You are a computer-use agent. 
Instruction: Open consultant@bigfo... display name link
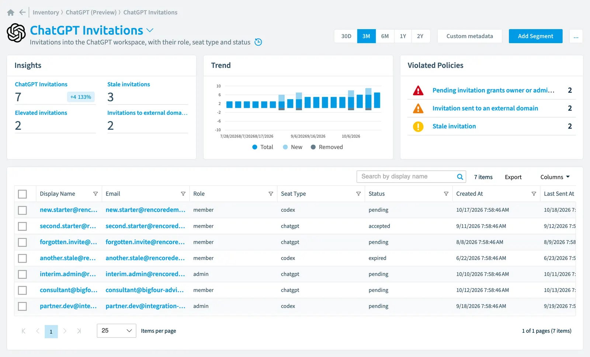(x=69, y=290)
